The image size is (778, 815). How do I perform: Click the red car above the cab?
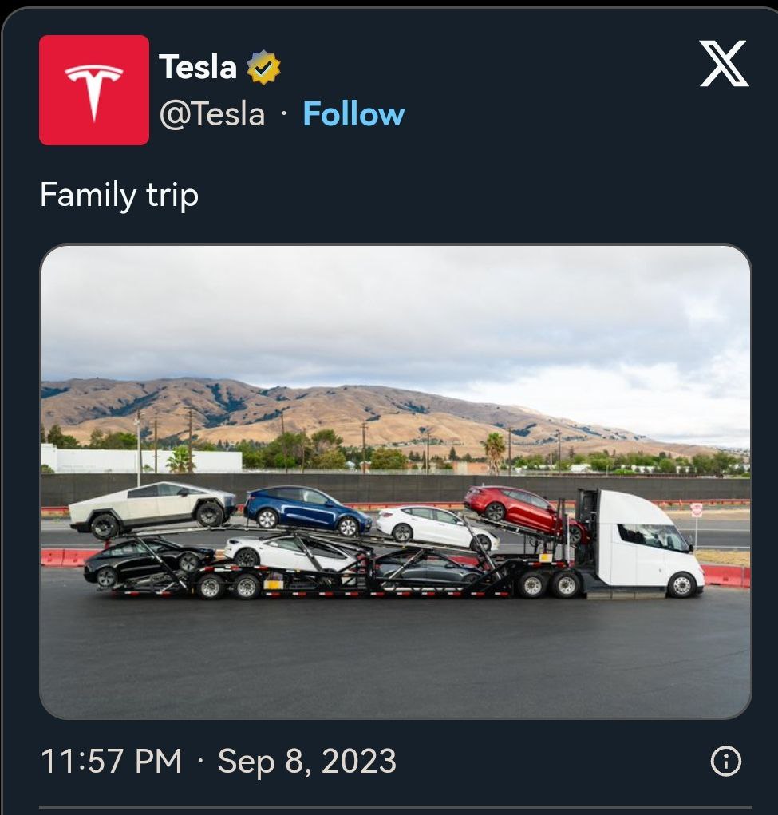click(525, 512)
